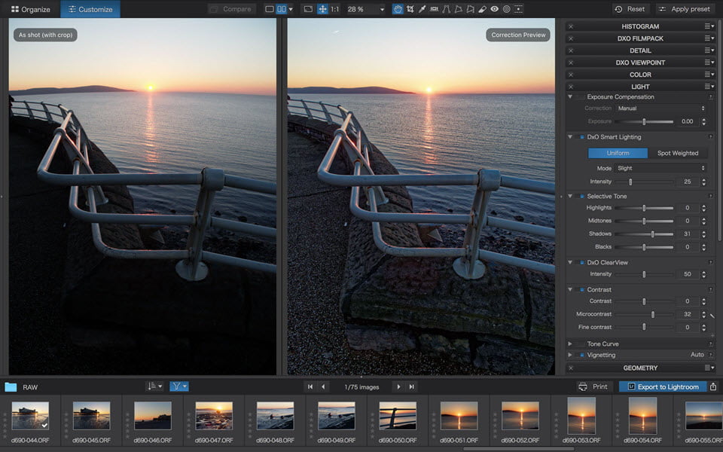723x452 pixels.
Task: Expand the Vignetting section
Action: click(x=570, y=355)
